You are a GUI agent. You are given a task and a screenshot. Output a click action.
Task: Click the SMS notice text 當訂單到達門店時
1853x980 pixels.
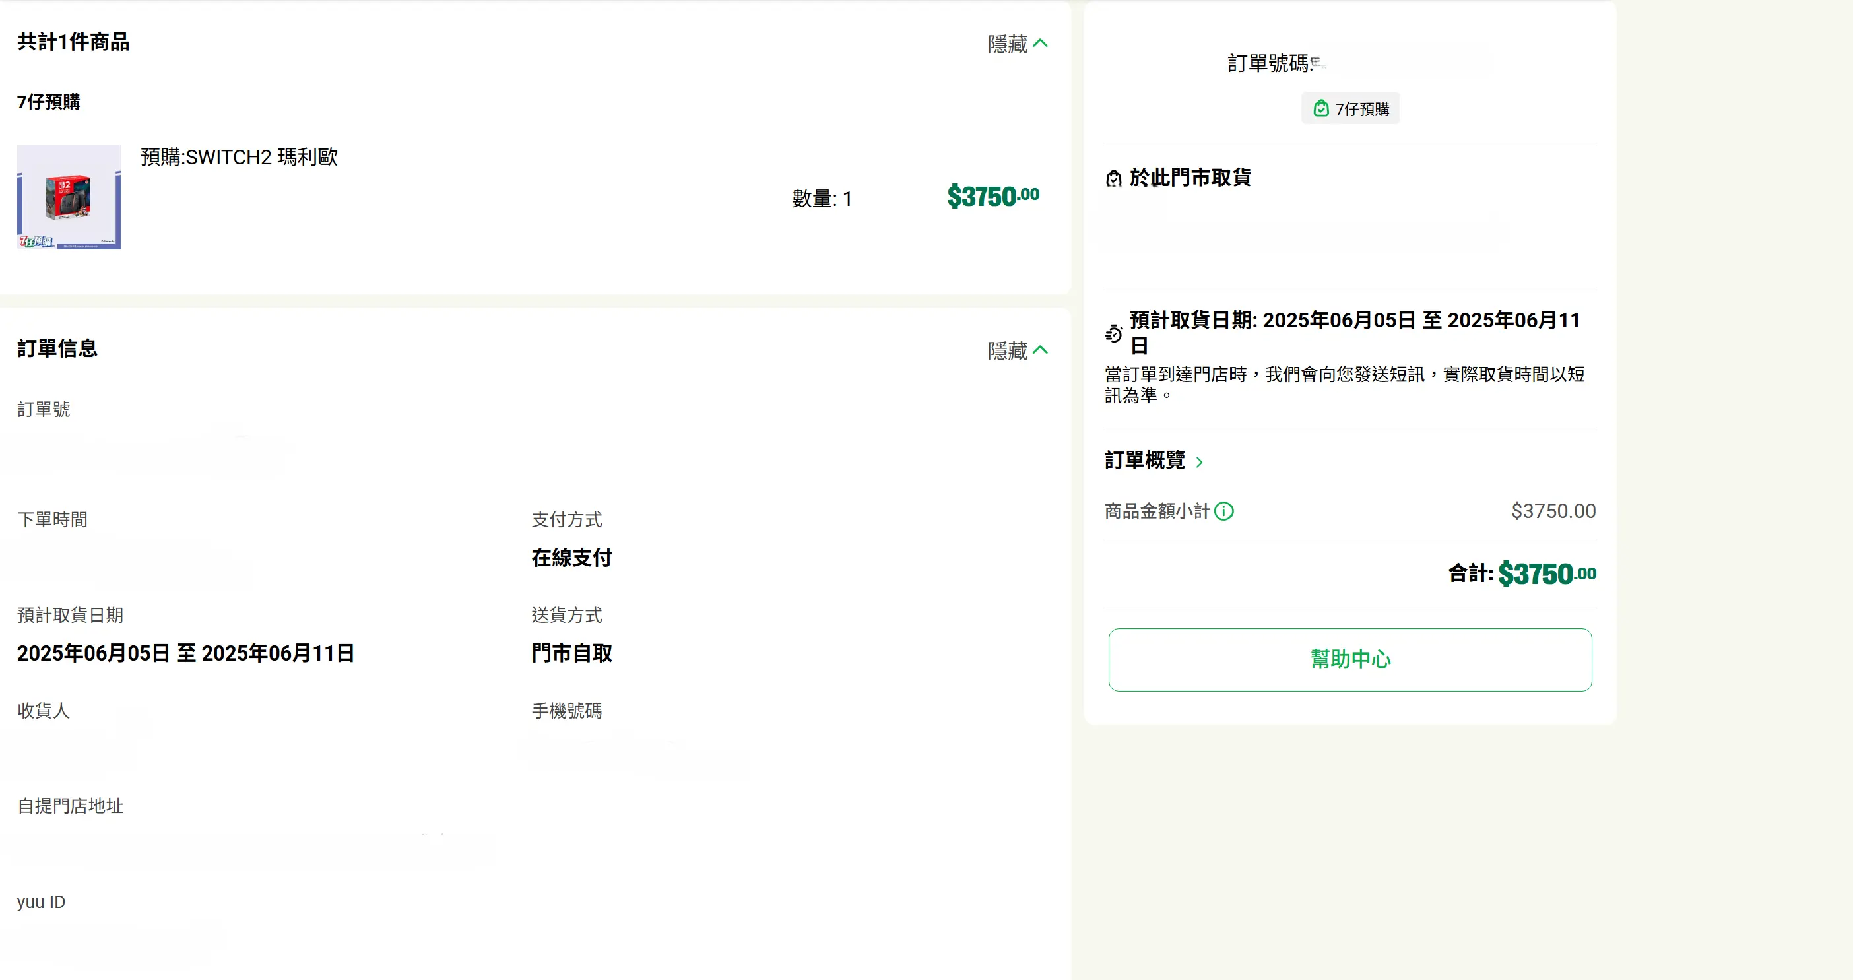(1345, 384)
